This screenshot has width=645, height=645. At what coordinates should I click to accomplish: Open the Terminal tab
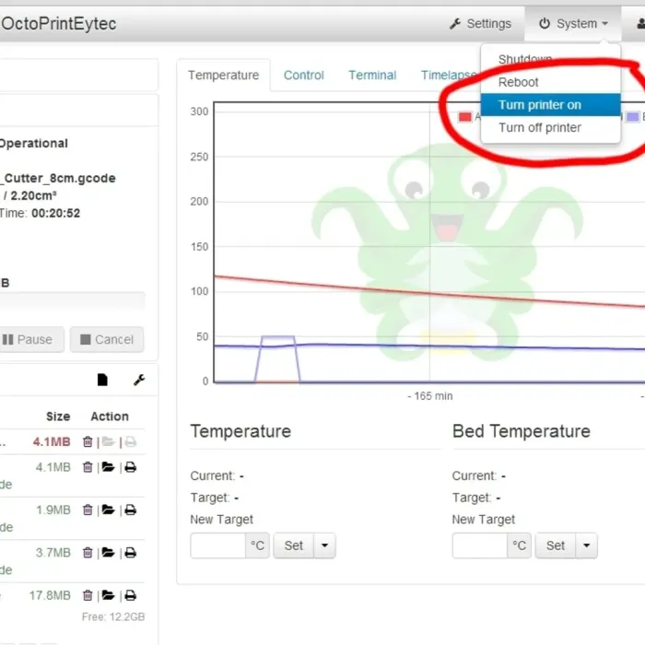click(372, 76)
